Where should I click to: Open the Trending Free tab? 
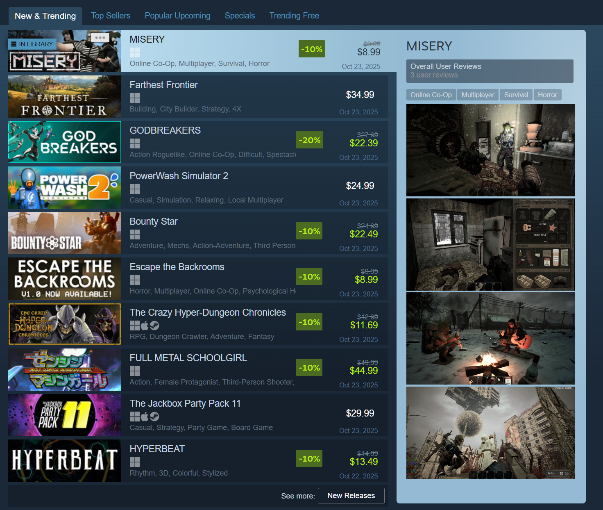(294, 16)
